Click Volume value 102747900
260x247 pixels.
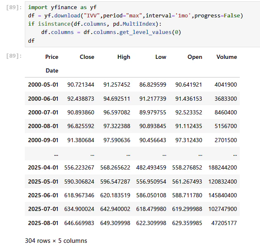click(x=222, y=209)
